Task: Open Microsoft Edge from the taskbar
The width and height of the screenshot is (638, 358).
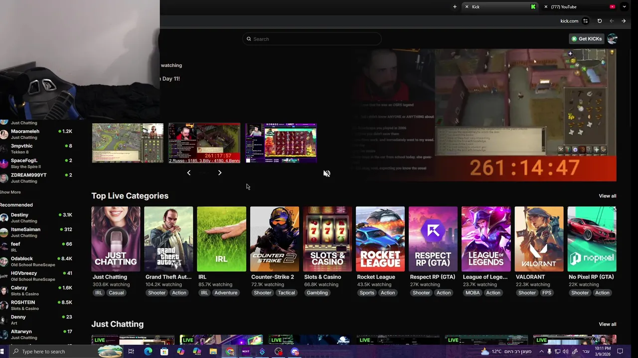Action: pyautogui.click(x=148, y=352)
